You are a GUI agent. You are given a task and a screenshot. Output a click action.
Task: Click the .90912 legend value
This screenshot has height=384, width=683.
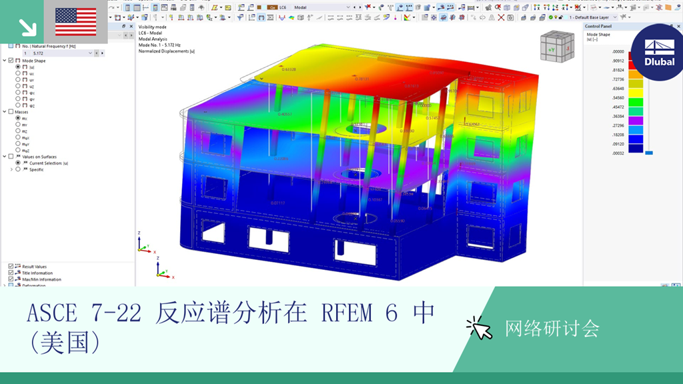click(x=618, y=61)
